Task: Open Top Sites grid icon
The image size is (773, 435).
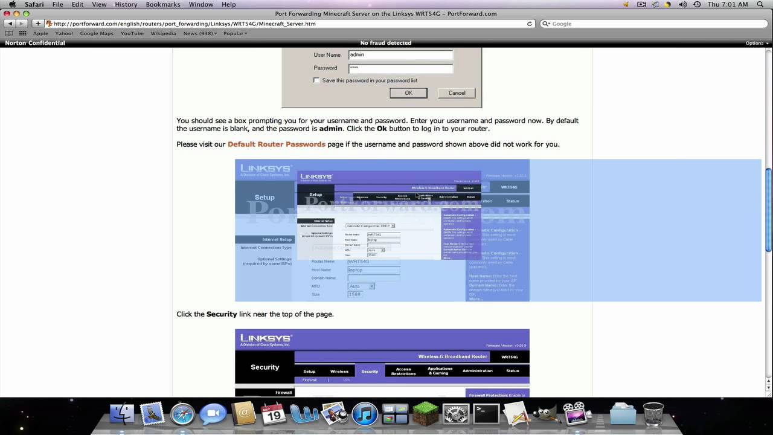Action: click(23, 33)
